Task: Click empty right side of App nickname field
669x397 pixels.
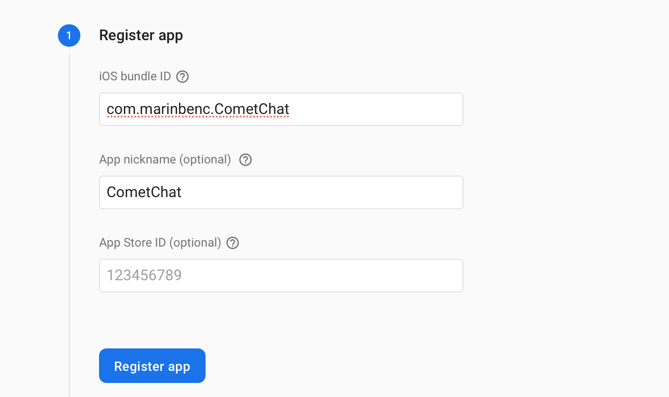Action: 322,192
